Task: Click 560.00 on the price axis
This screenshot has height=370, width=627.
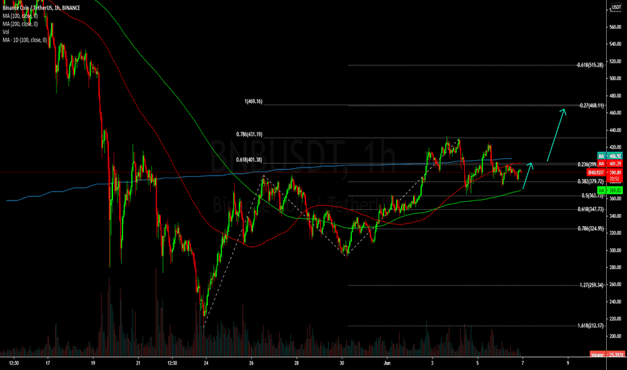Action: pos(615,27)
